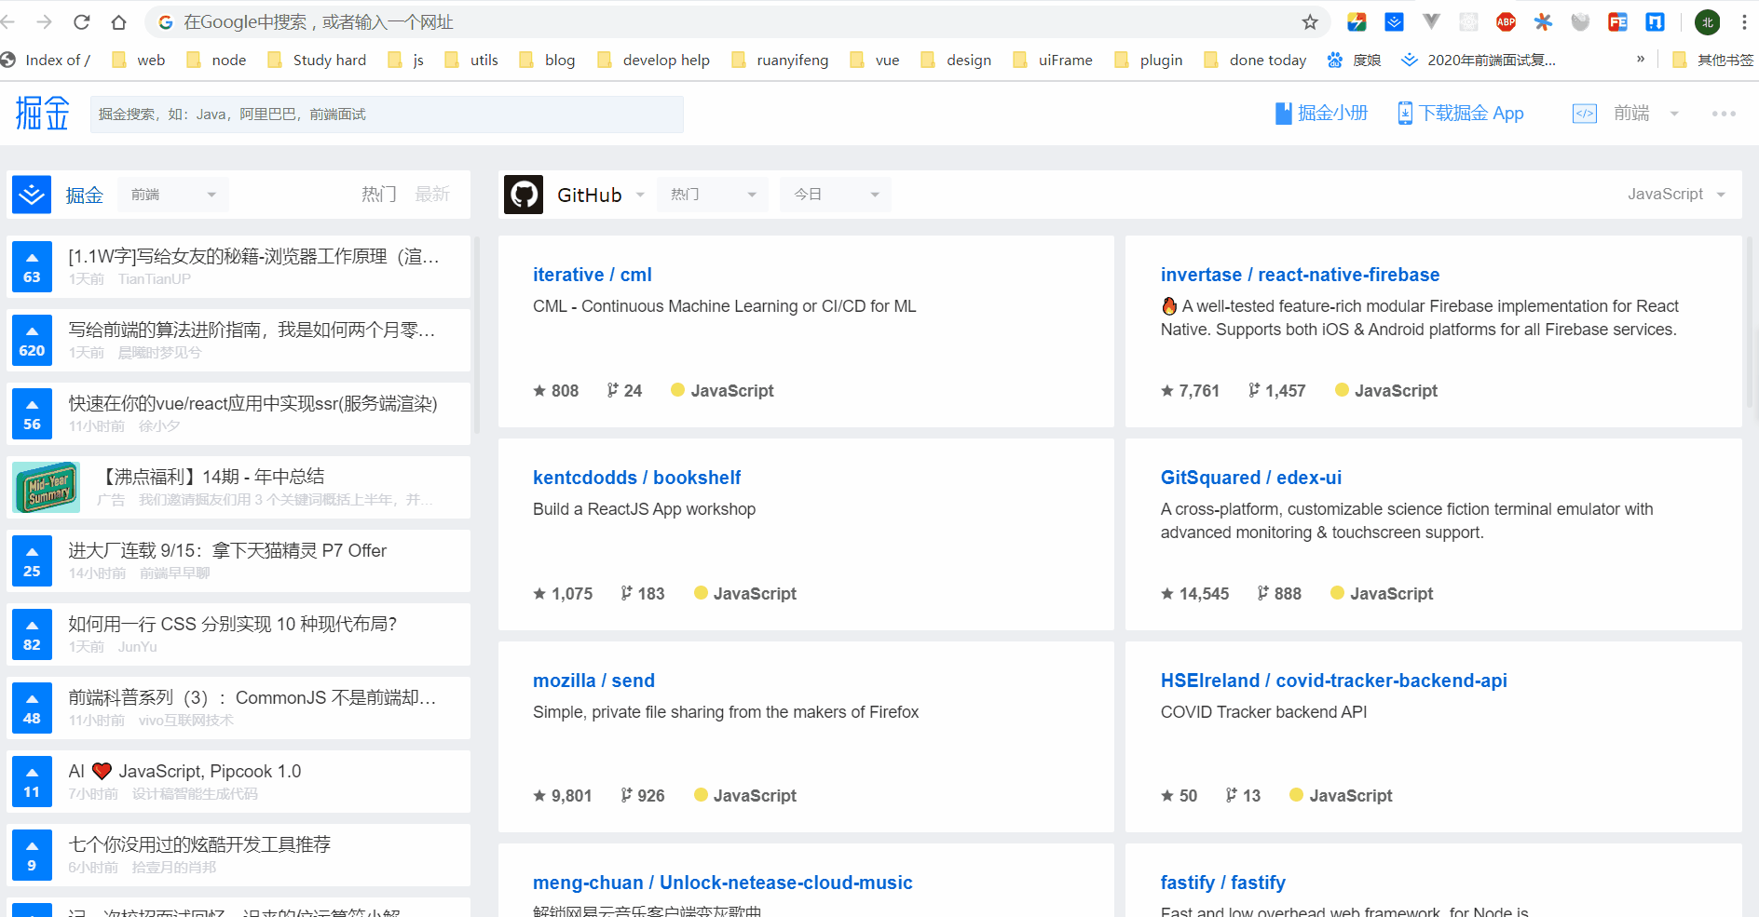Open the 'develop help' bookmark folder
1759x917 pixels.
[653, 60]
